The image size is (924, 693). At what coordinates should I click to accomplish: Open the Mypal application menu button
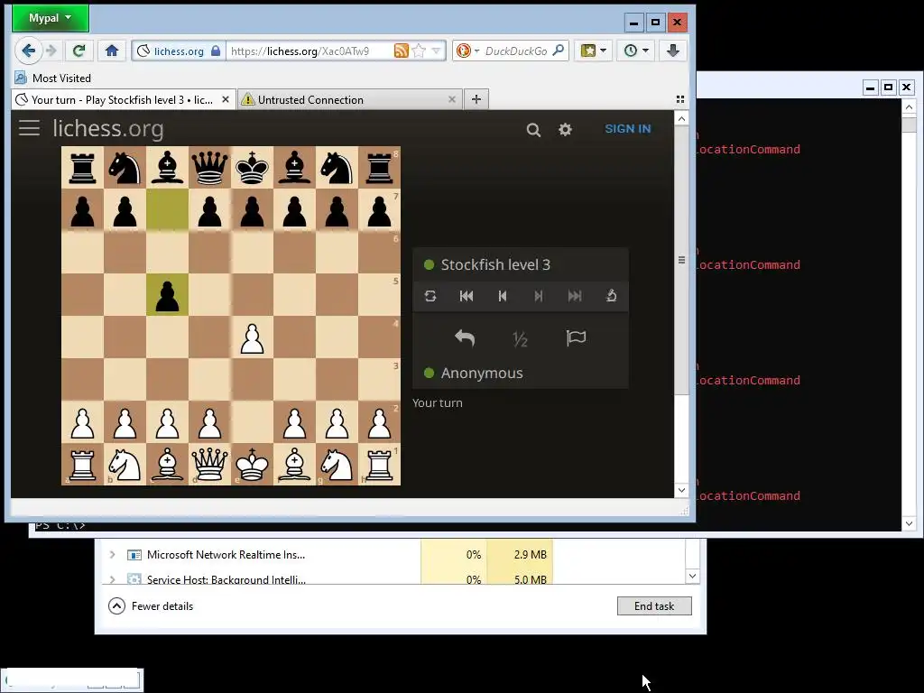pyautogui.click(x=51, y=18)
